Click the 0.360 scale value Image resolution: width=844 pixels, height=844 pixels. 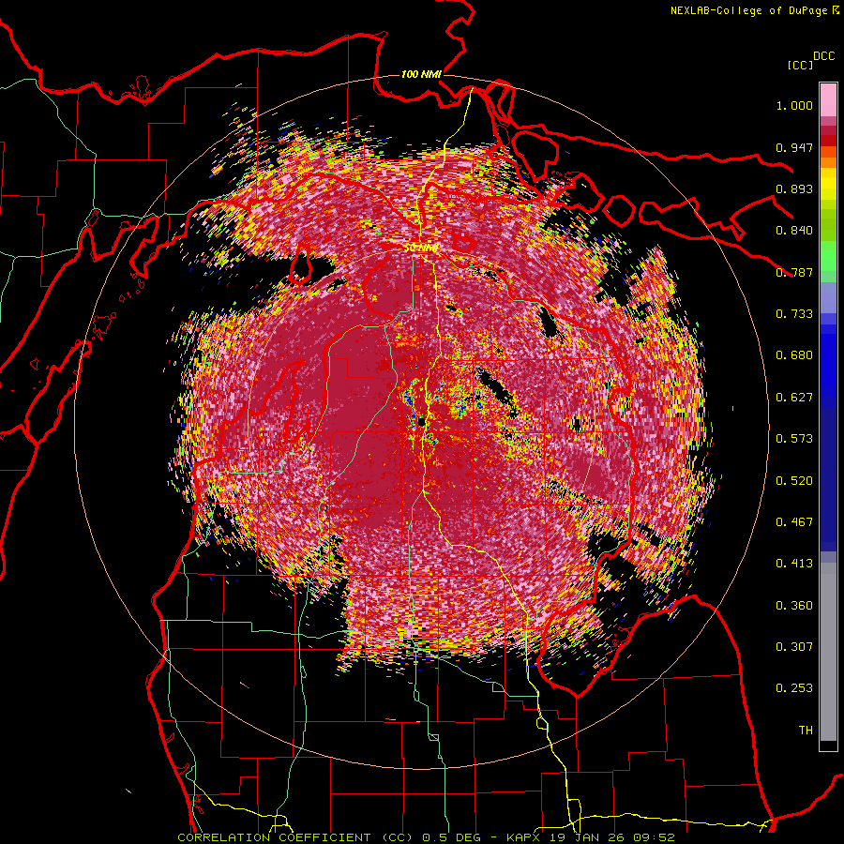(x=794, y=606)
